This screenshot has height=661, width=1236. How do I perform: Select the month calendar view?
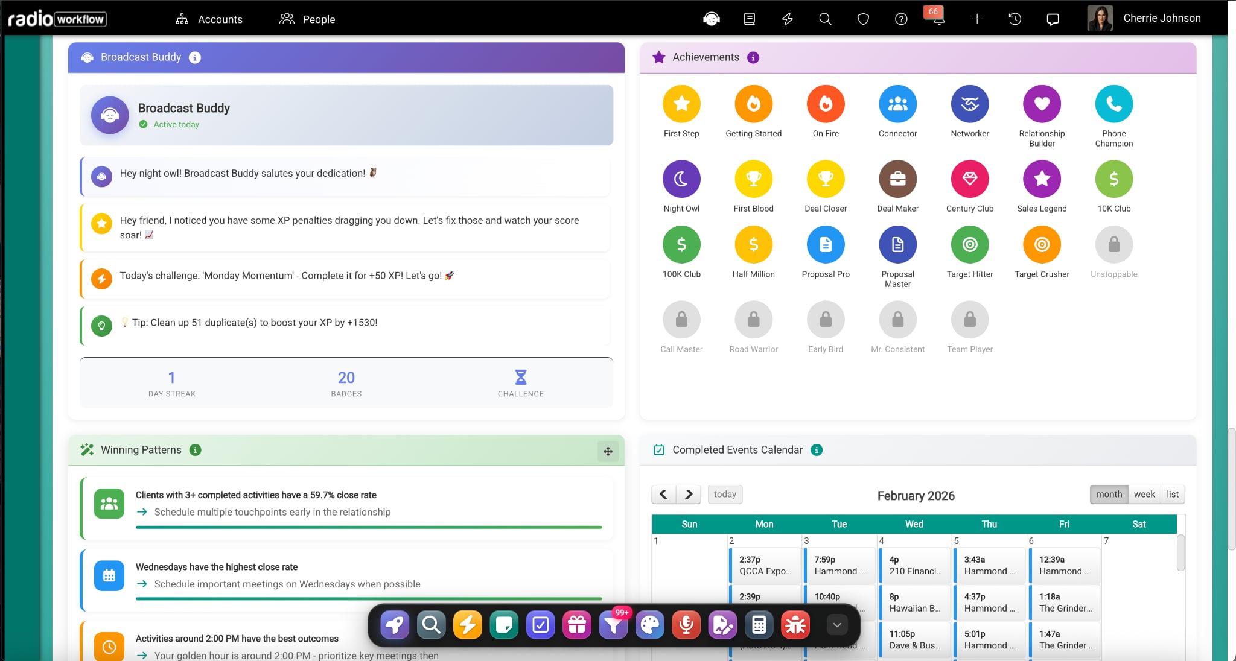(x=1109, y=494)
